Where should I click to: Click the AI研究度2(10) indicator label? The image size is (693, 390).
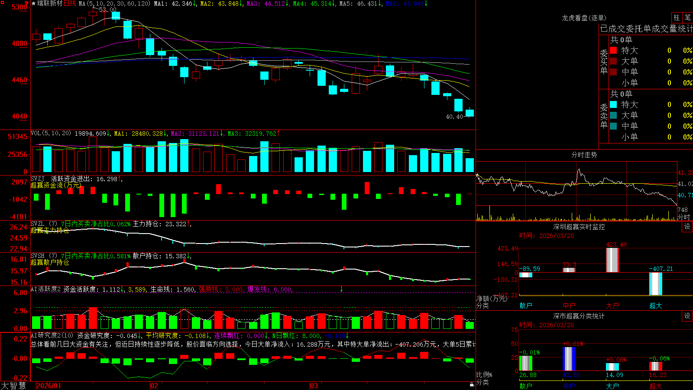click(52, 335)
